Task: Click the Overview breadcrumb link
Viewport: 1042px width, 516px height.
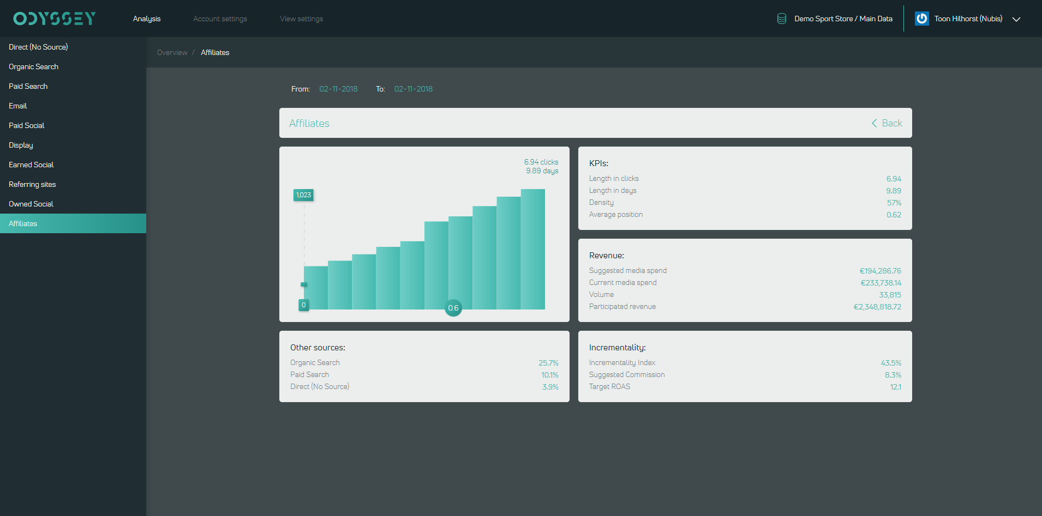Action: (172, 52)
